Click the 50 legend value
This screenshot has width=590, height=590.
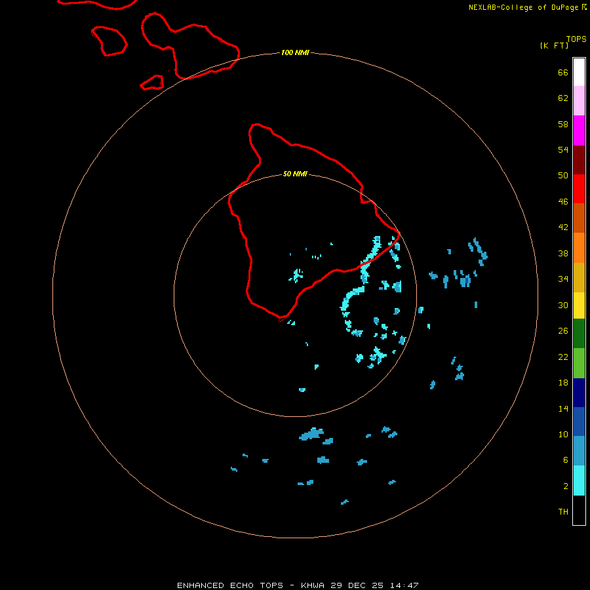563,175
